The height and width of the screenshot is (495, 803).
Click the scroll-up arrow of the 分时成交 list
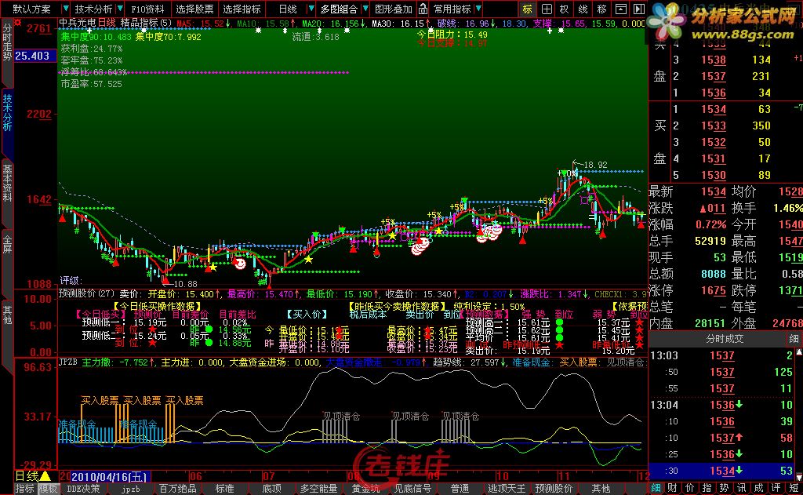[x=798, y=352]
